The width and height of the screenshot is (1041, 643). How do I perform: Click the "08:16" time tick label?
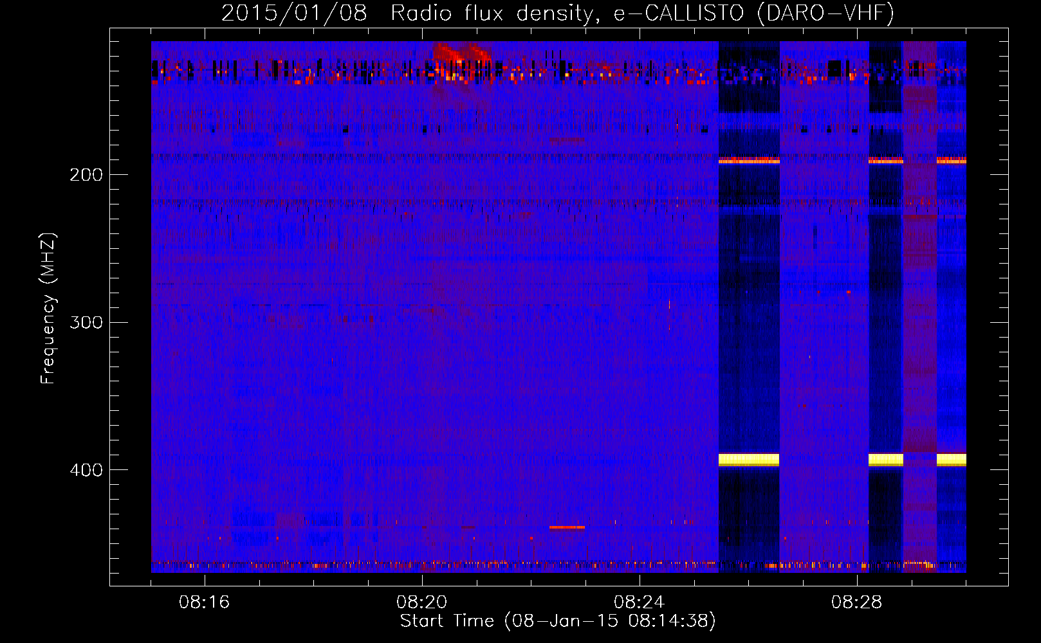[204, 602]
